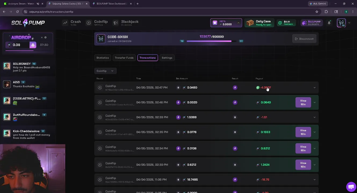
Task: Click the Airdrop info icon
Action: 45,38
